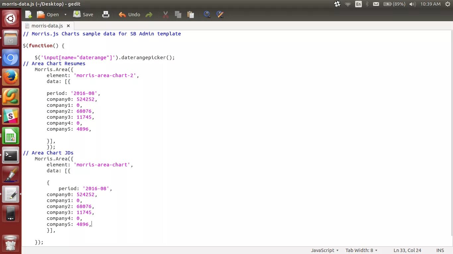Screen dimensions: 453x254
Task: Open Trash from launcher
Action: 11,243
